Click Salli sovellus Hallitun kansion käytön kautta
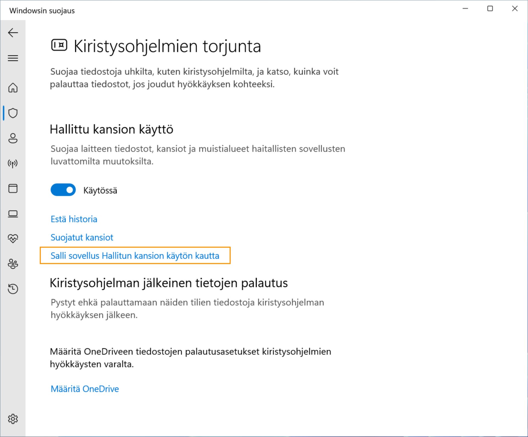 pyautogui.click(x=135, y=256)
